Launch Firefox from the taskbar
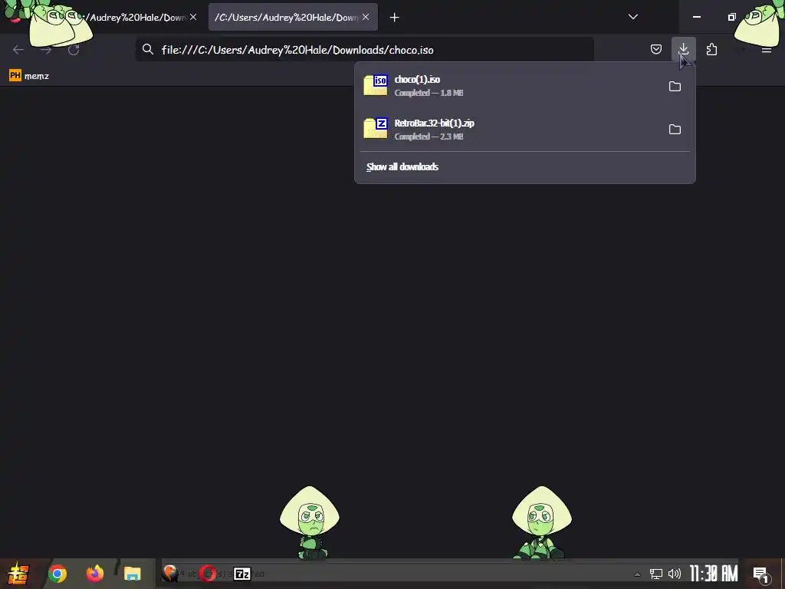Image resolution: width=785 pixels, height=589 pixels. coord(94,574)
